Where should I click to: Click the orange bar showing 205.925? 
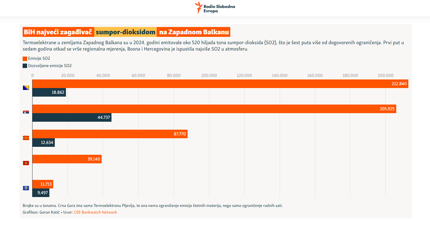(x=214, y=109)
